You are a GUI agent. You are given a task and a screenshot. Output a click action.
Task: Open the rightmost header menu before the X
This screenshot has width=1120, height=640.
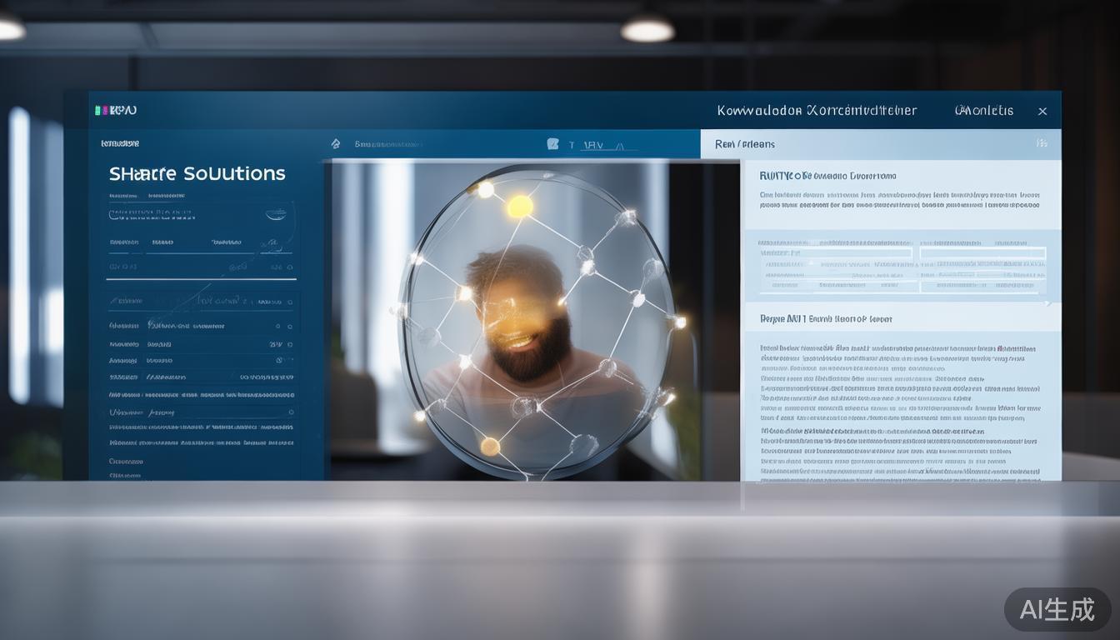tap(984, 110)
